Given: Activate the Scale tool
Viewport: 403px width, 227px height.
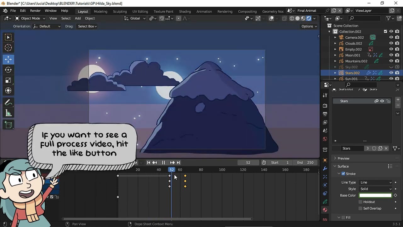Looking at the screenshot, I should point(9,80).
